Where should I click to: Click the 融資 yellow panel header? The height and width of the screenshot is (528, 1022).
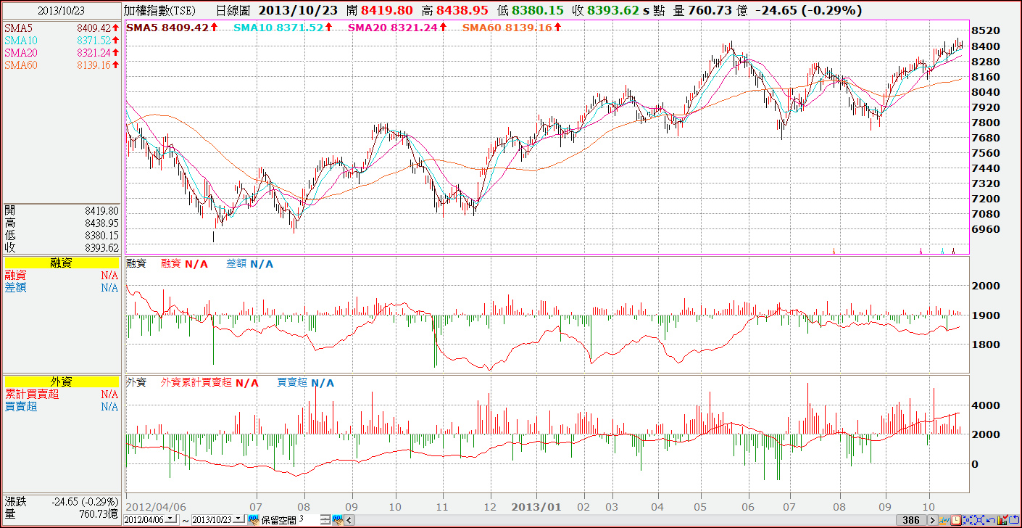coord(61,263)
